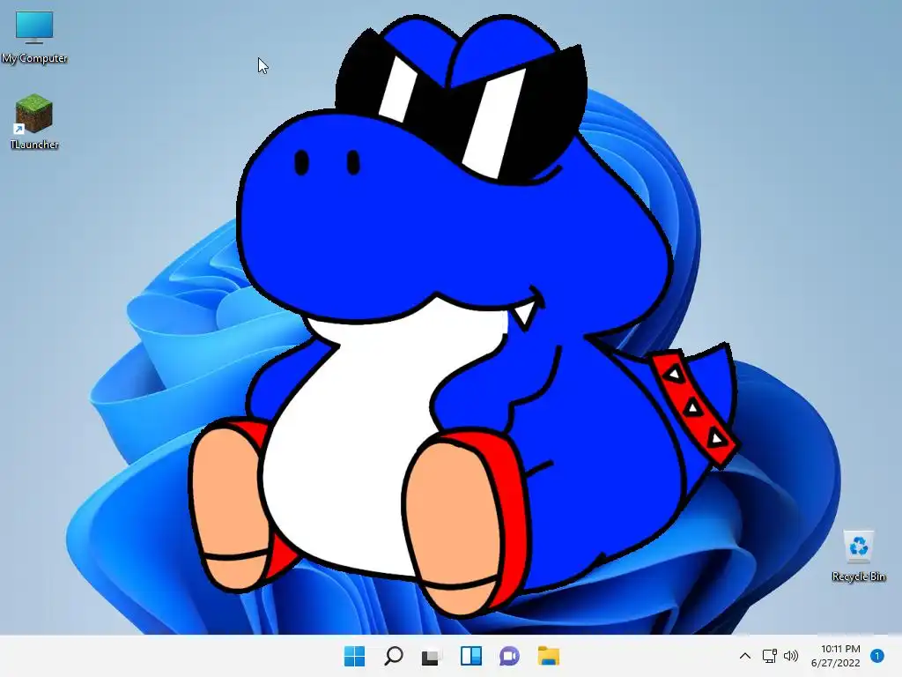The height and width of the screenshot is (677, 902).
Task: Select the Recycle Bin label text
Action: pyautogui.click(x=858, y=577)
